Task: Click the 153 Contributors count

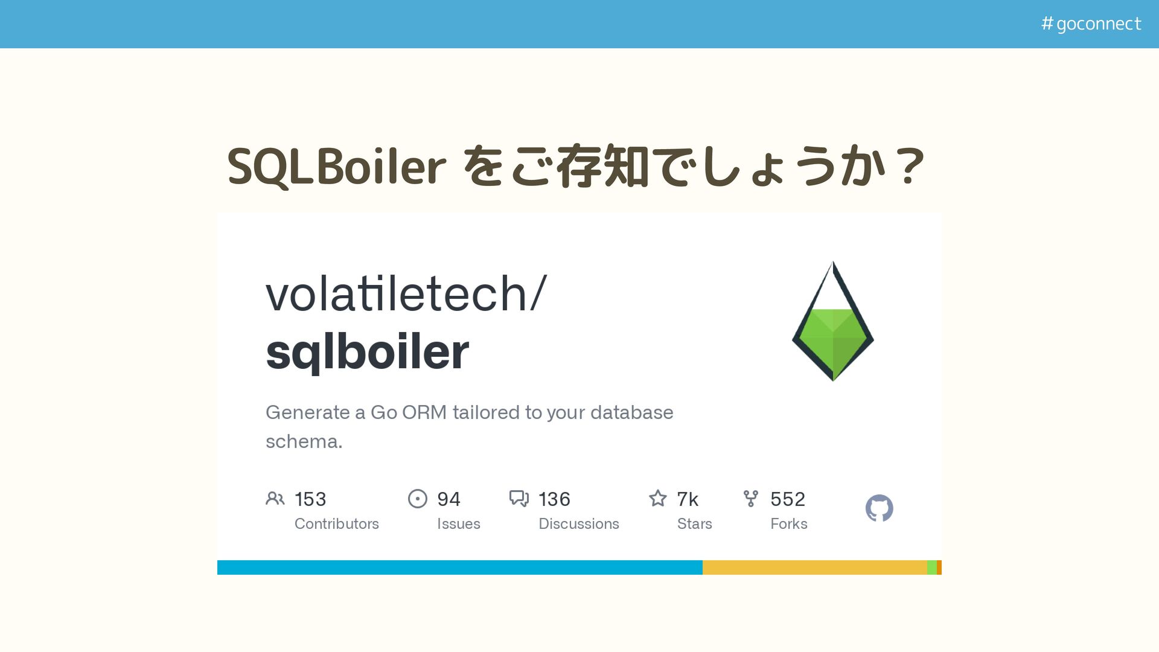Action: 310,499
